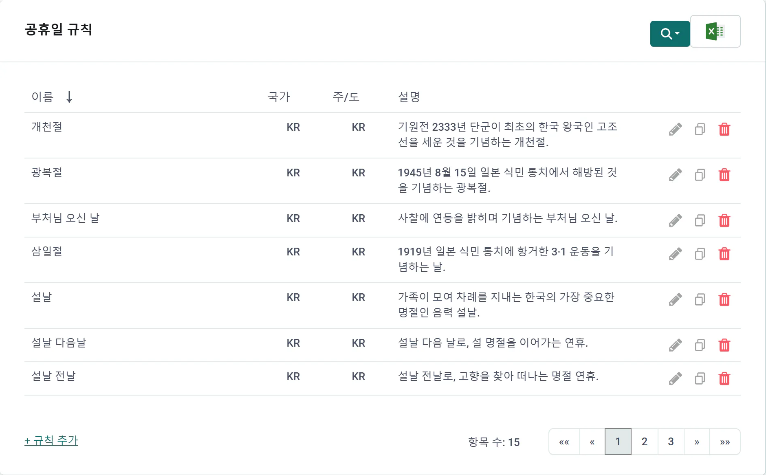The image size is (766, 475).
Task: Select page 1 in pagination
Action: (x=618, y=442)
